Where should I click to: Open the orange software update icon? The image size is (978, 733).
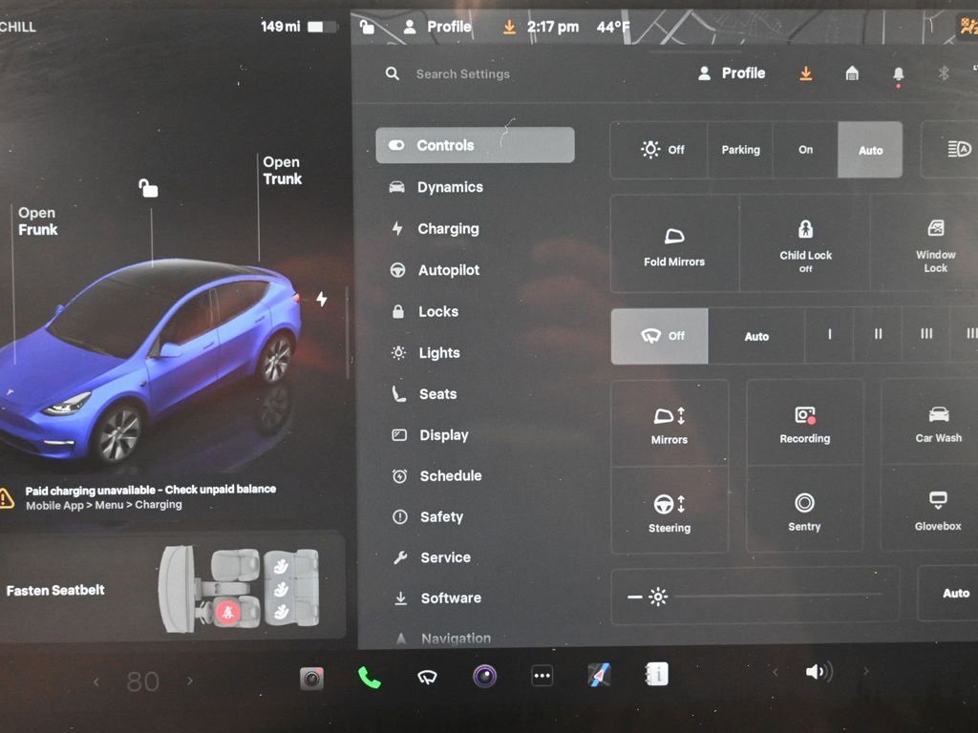pos(805,73)
